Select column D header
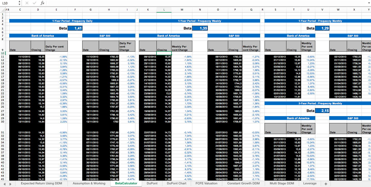 point(38,10)
